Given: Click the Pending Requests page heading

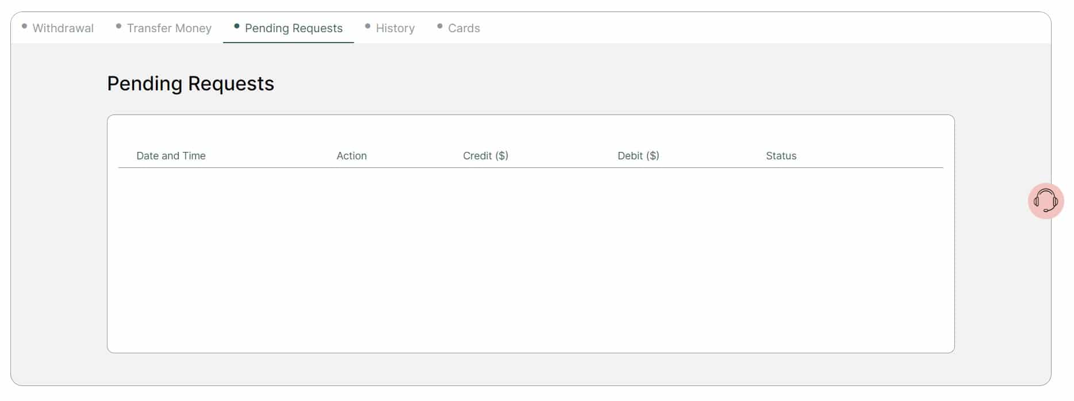Looking at the screenshot, I should coord(190,83).
